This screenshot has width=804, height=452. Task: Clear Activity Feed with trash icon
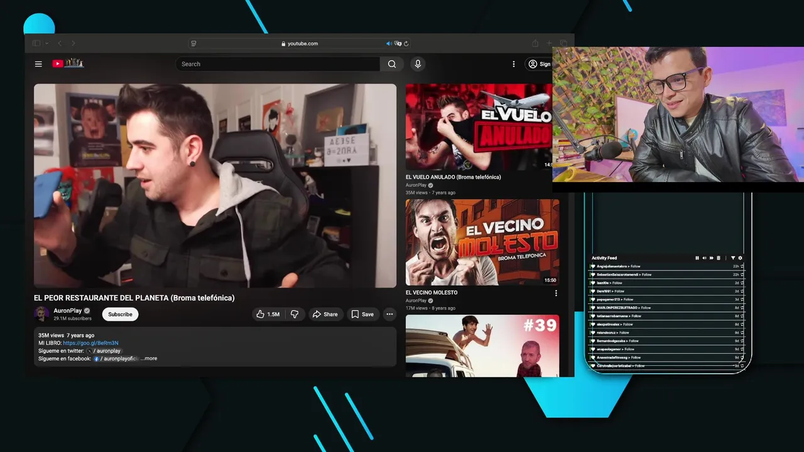coord(719,258)
